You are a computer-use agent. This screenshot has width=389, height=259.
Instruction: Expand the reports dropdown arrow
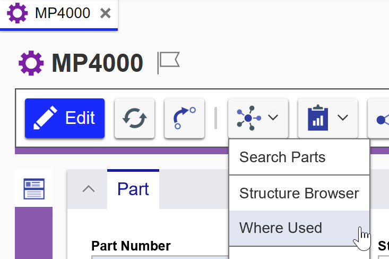[343, 118]
